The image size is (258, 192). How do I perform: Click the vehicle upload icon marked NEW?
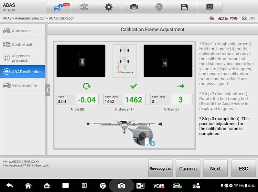click(58, 7)
